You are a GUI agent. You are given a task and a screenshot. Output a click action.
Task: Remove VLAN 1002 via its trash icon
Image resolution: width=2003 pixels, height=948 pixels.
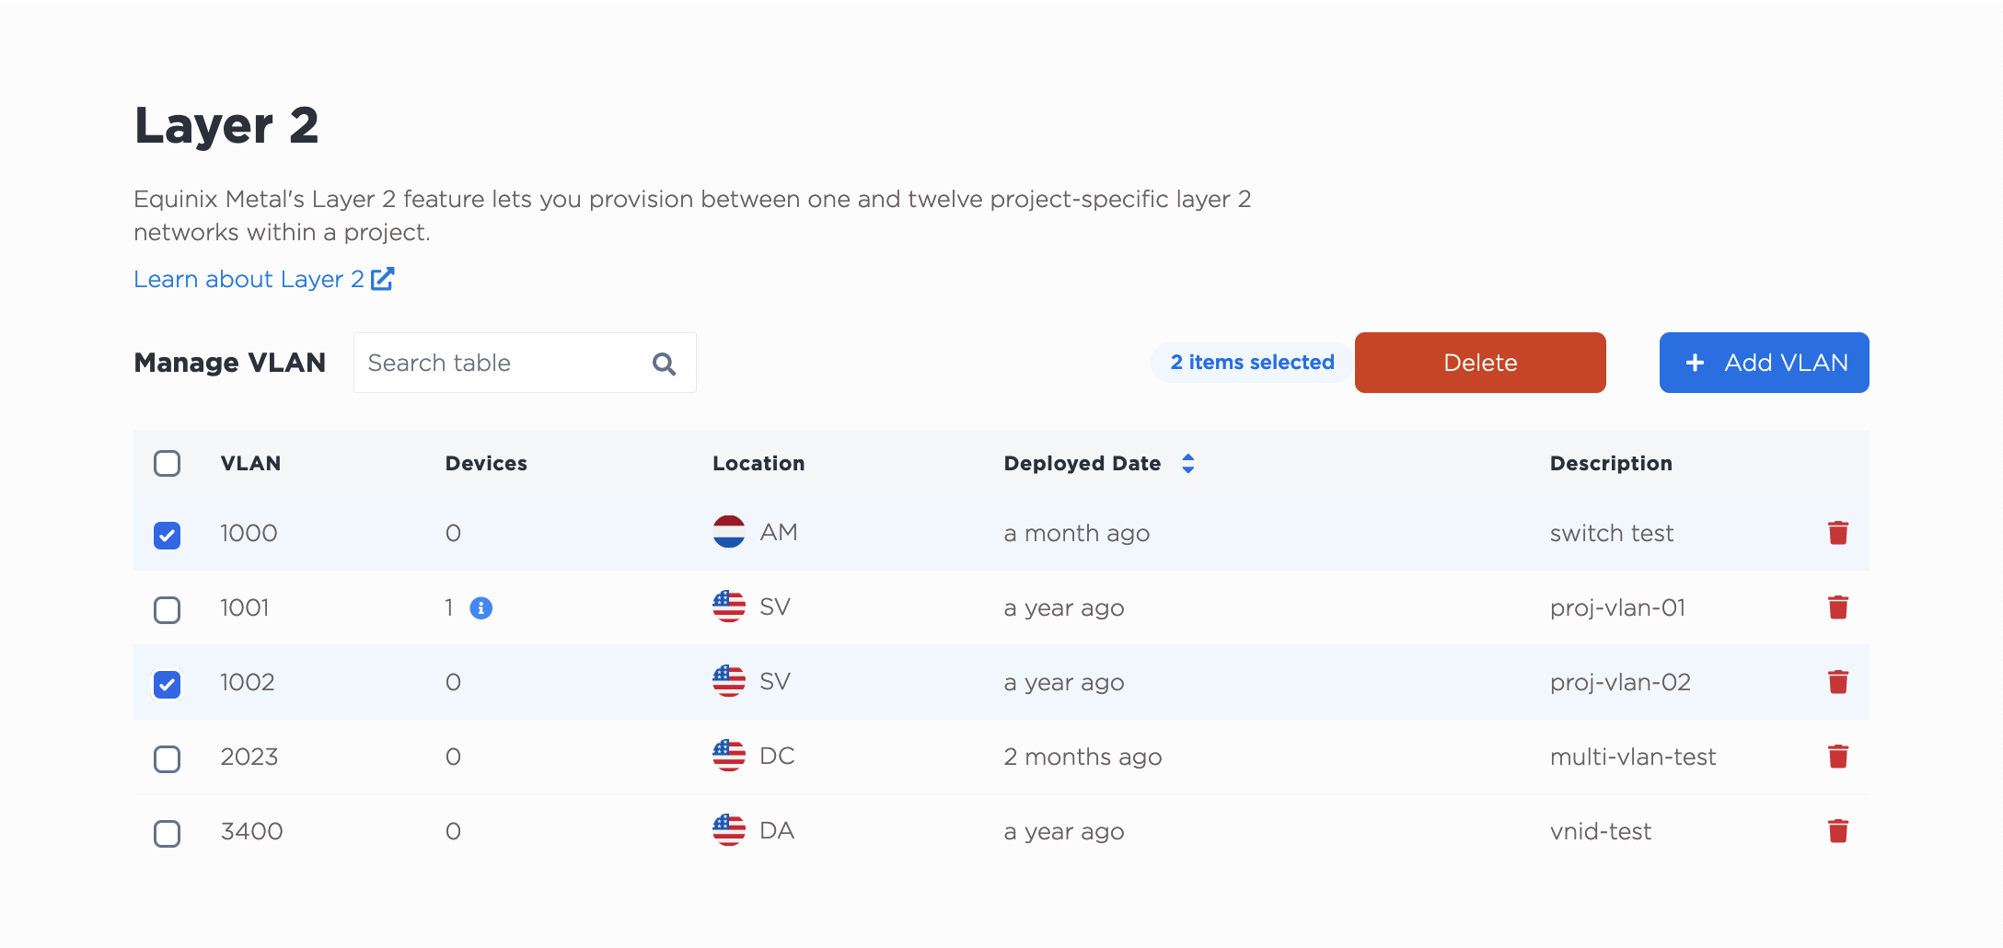click(1837, 682)
